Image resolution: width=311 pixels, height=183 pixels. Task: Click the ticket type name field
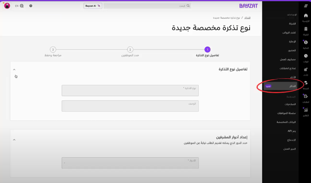130,91
